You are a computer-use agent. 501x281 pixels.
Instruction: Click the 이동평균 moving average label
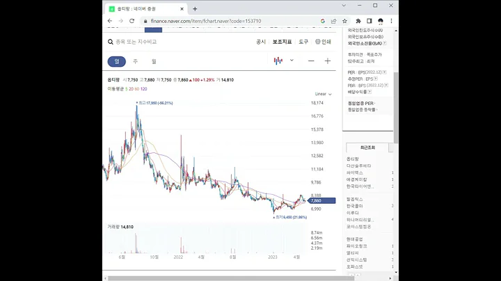[116, 89]
